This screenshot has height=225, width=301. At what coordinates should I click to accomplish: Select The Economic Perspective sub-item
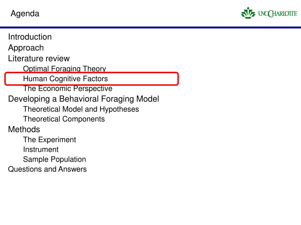point(68,88)
